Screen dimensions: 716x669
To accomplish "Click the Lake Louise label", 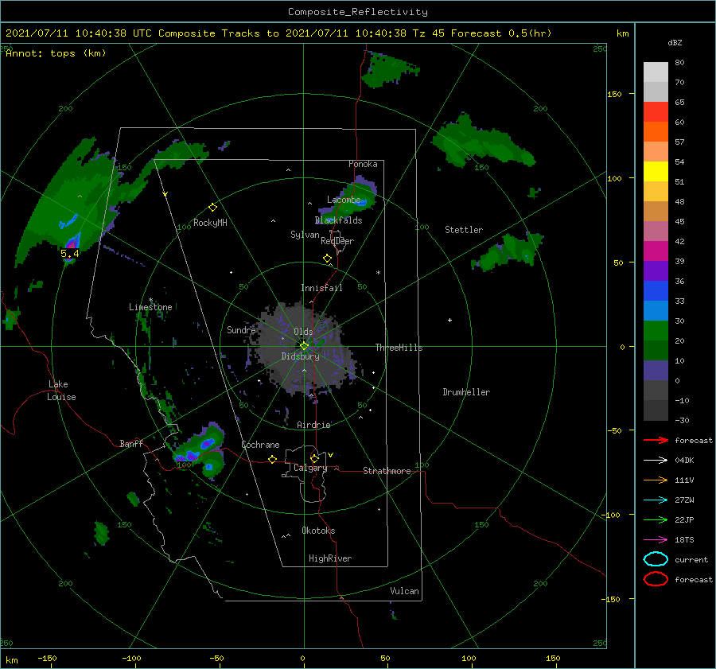I will tap(61, 391).
